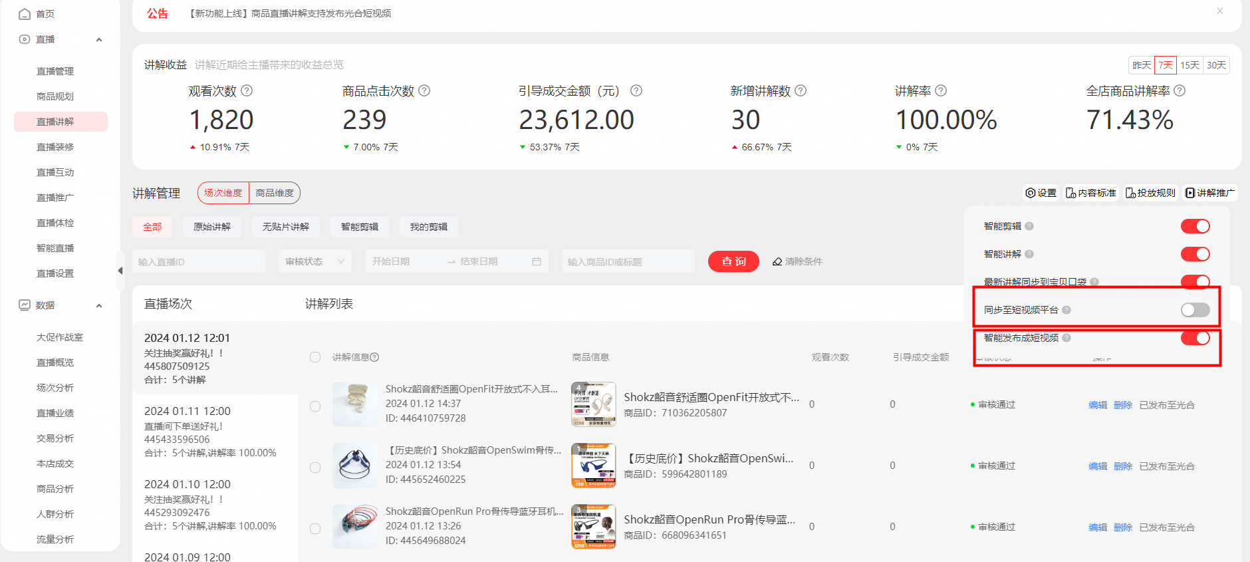Open 内容标准 document
The width and height of the screenshot is (1250, 562).
tap(1091, 193)
